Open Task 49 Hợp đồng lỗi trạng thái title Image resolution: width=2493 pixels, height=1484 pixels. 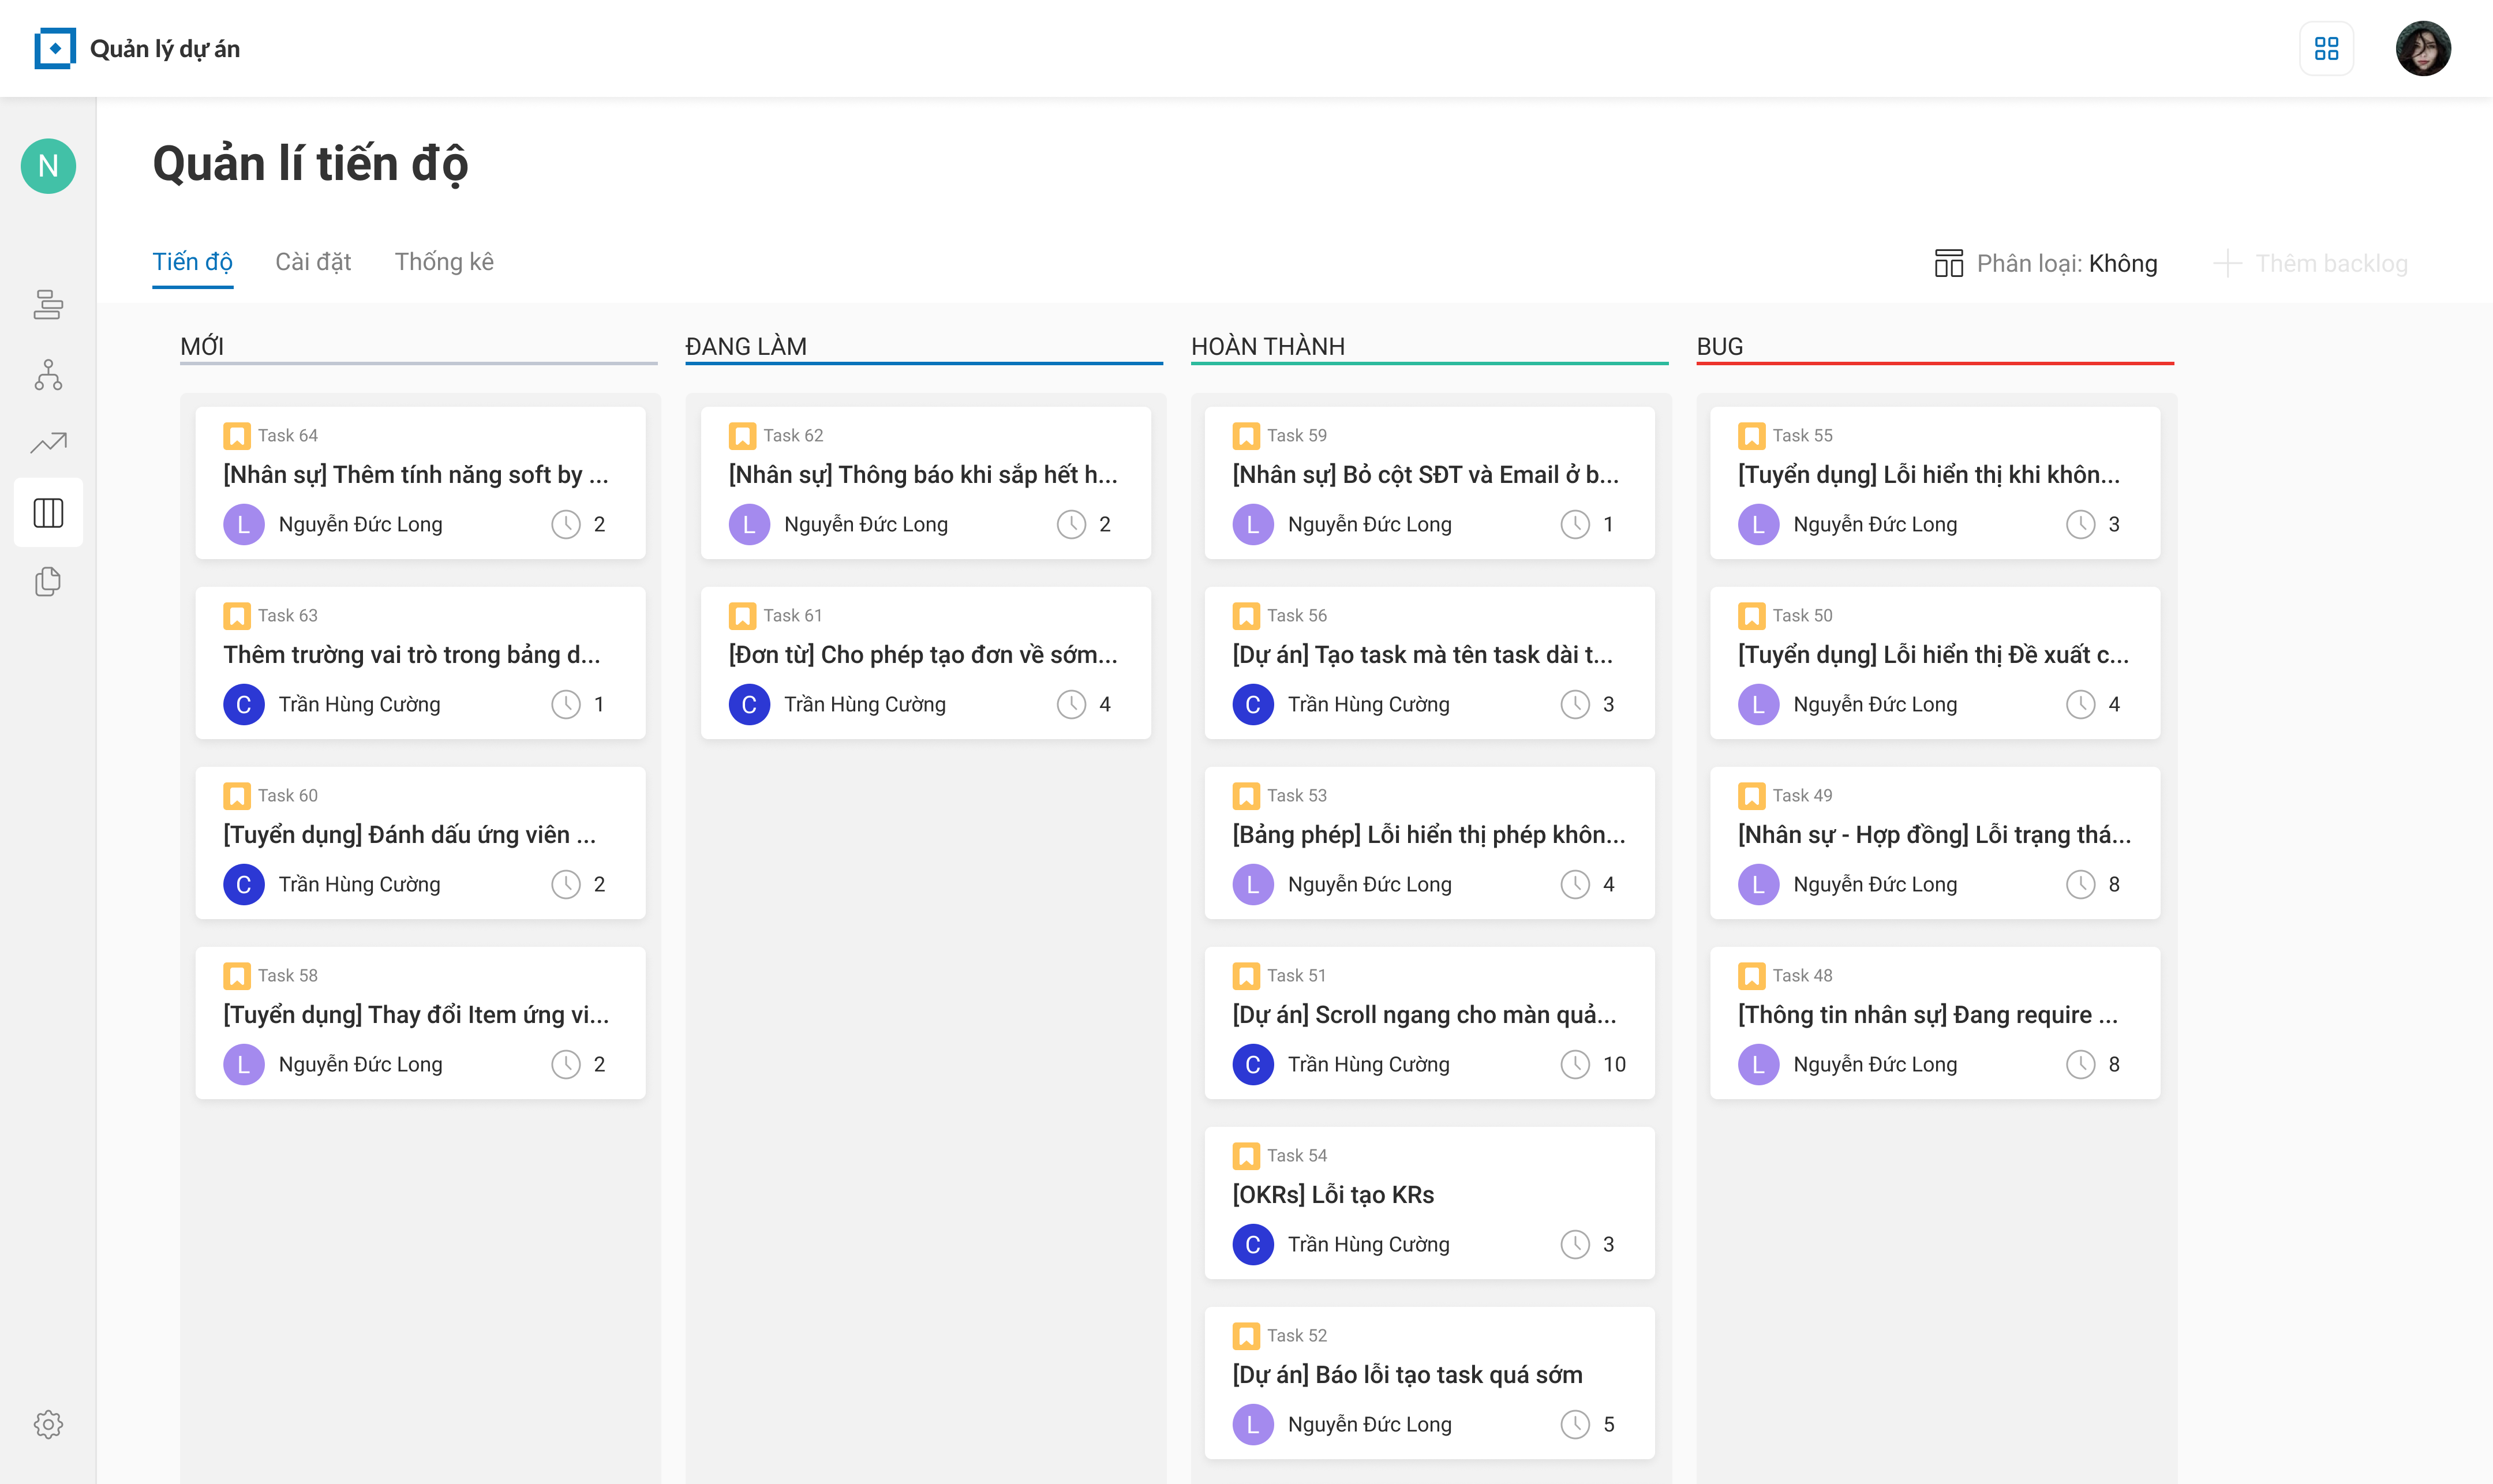point(1934,834)
